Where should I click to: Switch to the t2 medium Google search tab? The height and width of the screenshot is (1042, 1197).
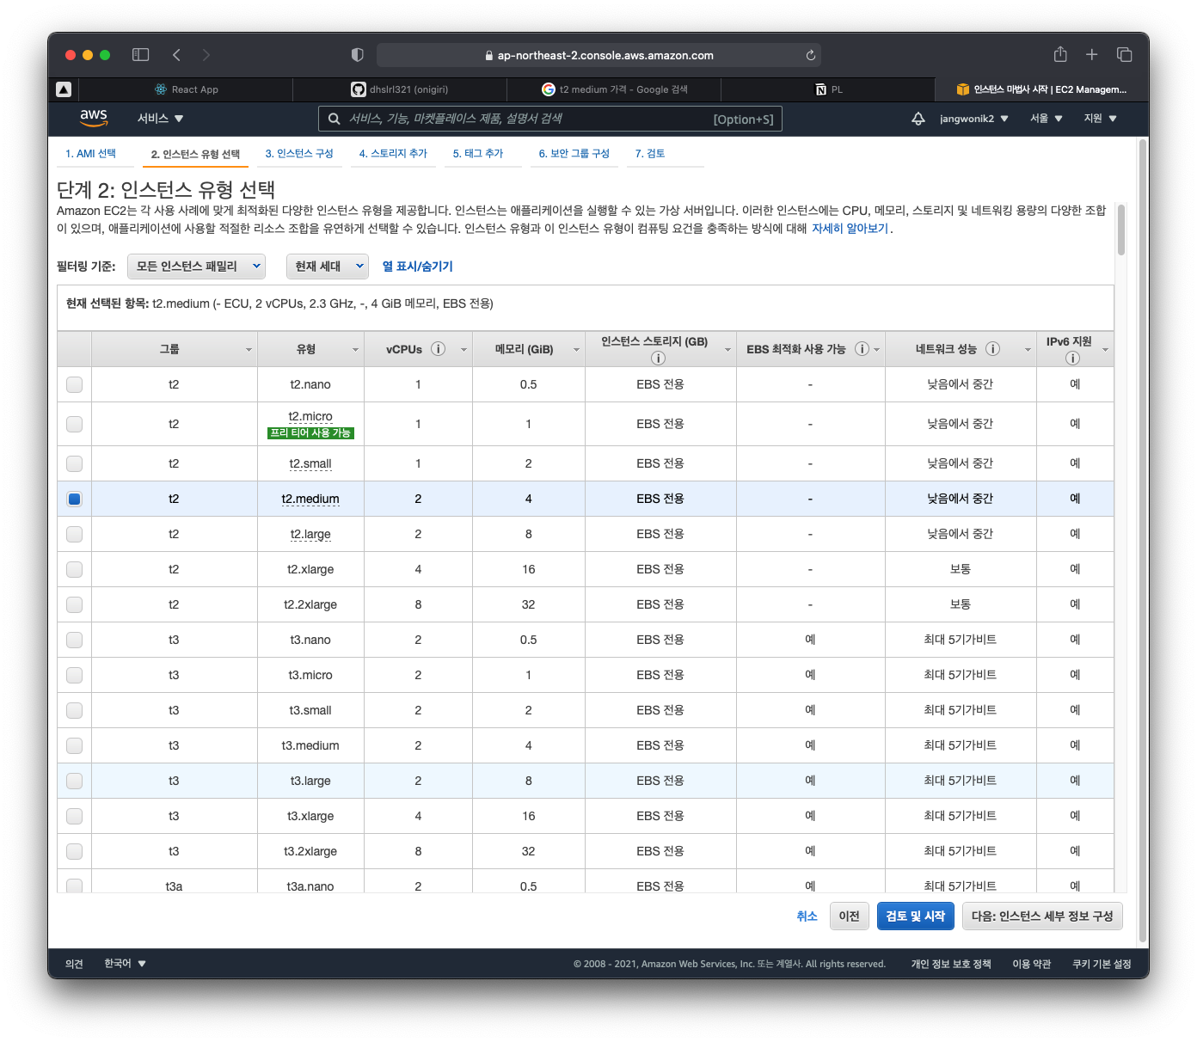tap(614, 89)
